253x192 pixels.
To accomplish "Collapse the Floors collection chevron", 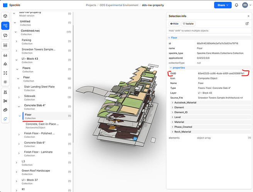I will click(17, 69).
